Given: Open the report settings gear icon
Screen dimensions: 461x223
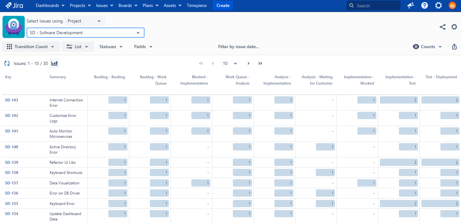Looking at the screenshot, I should click(x=454, y=27).
